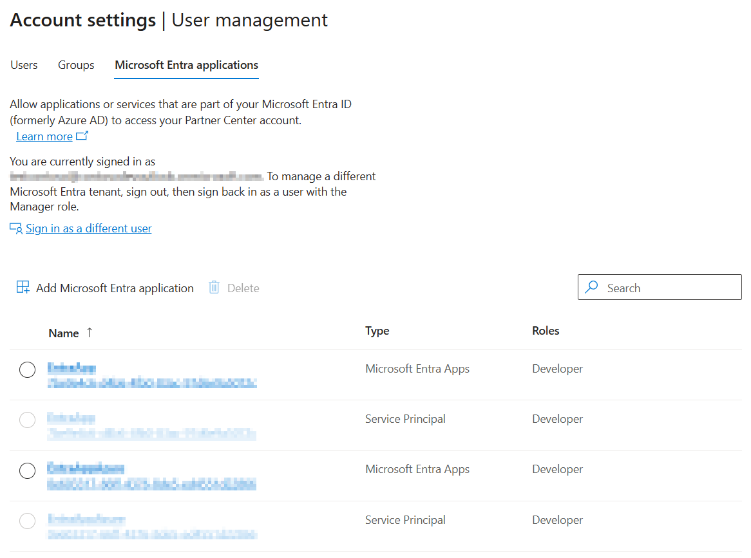751x558 pixels.
Task: Click the ascending sort arrow next to Name
Action: pos(90,333)
